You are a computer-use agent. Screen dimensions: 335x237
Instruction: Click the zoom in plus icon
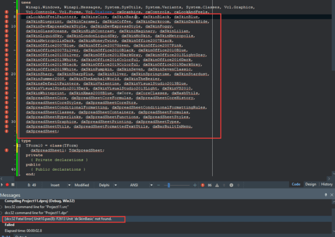tap(195, 185)
